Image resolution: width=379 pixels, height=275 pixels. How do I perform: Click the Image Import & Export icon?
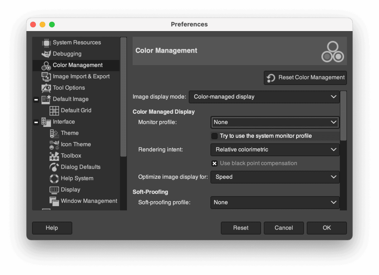[x=46, y=77]
